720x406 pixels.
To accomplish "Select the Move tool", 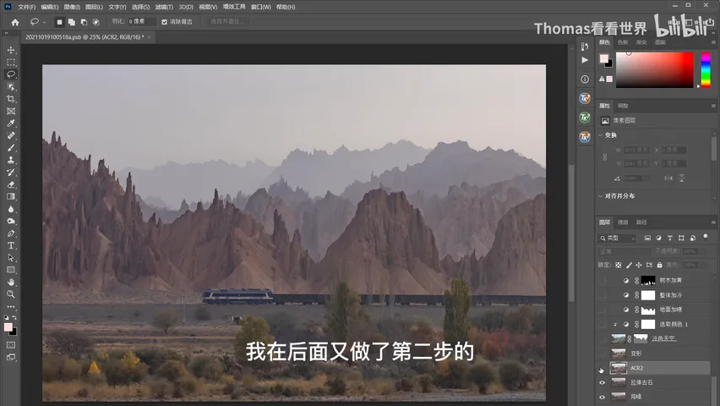I will [11, 50].
